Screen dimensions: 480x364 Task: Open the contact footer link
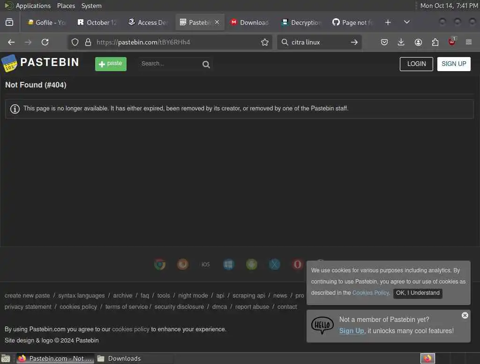click(x=287, y=306)
